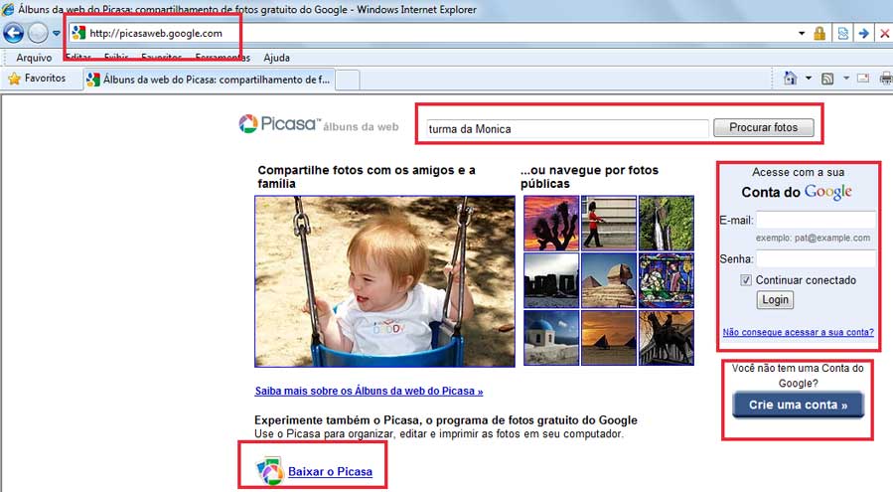Click the browser Back arrow button
The width and height of the screenshot is (893, 492).
(13, 33)
